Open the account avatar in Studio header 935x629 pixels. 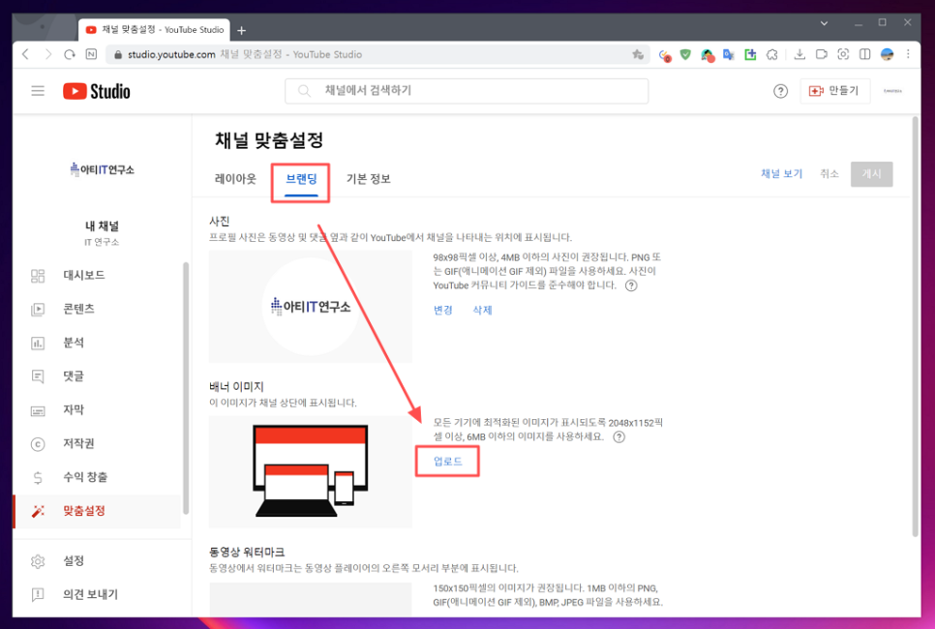892,91
